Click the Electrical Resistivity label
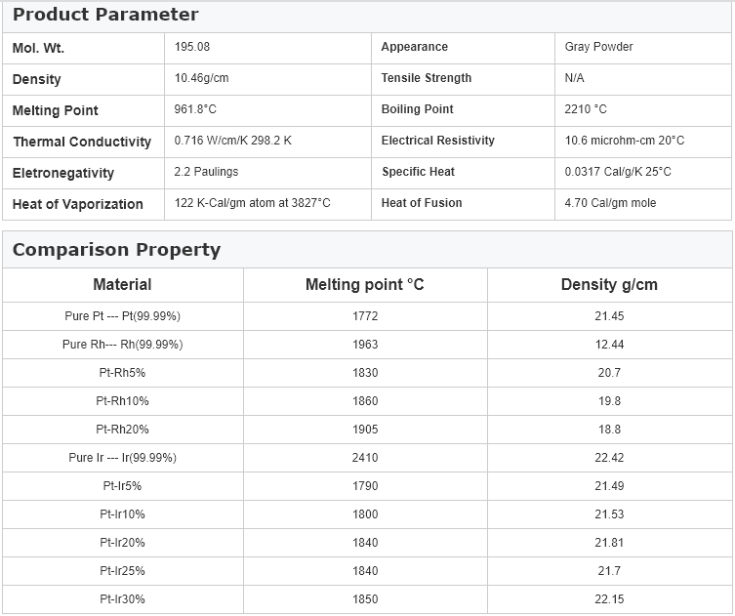735x616 pixels. 437,141
